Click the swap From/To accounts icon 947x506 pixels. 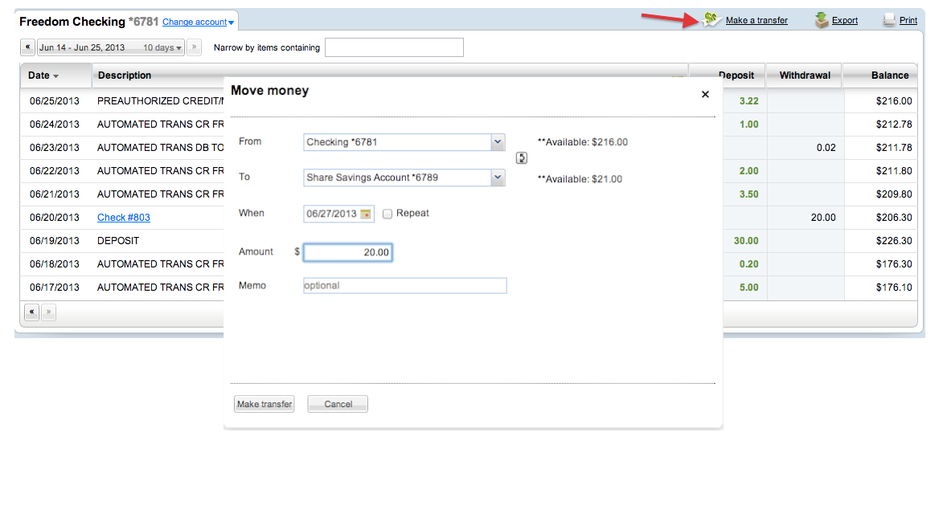click(x=522, y=158)
